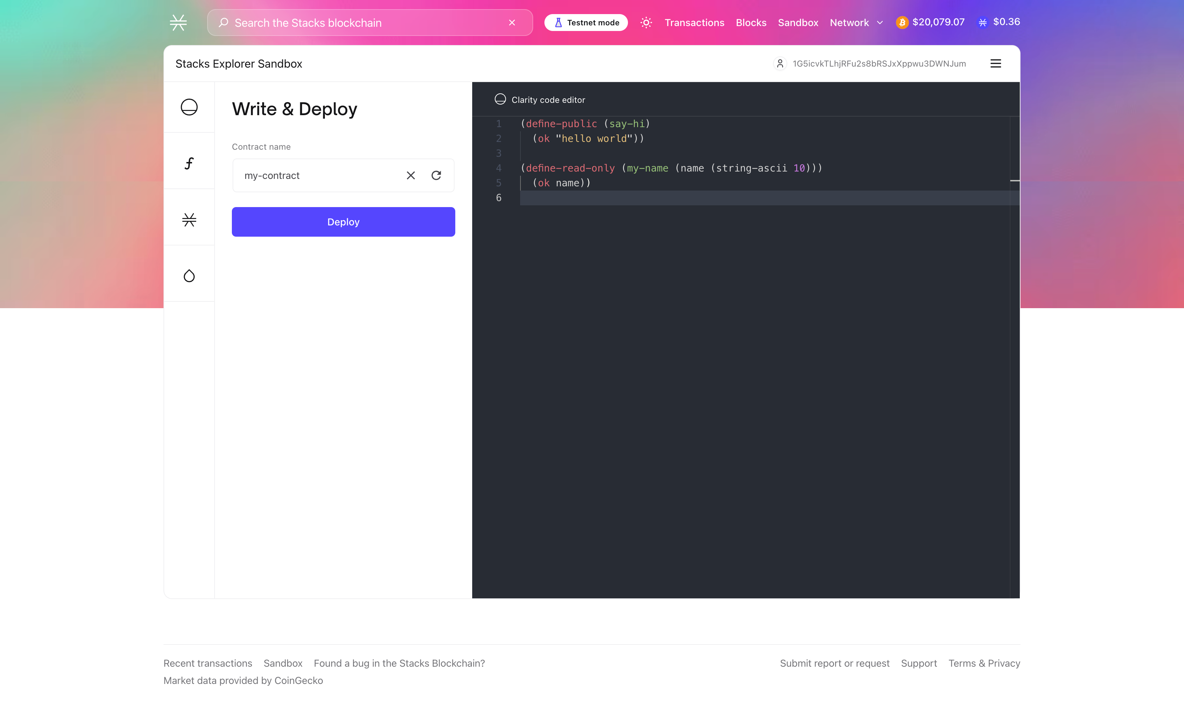Click the chevron next to Network
The height and width of the screenshot is (710, 1184).
[x=880, y=23]
